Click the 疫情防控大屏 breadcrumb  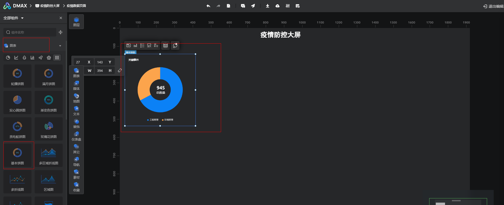pos(48,6)
